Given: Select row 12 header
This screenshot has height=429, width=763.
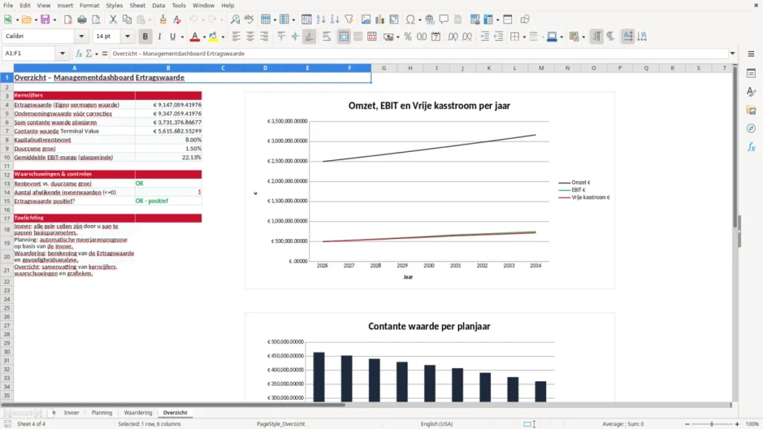Looking at the screenshot, I should point(7,174).
